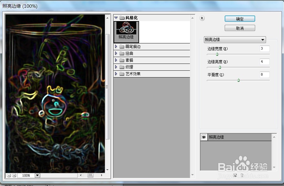The image size is (284, 186).
Task: Click the delete effect layer trash icon
Action: (242, 175)
